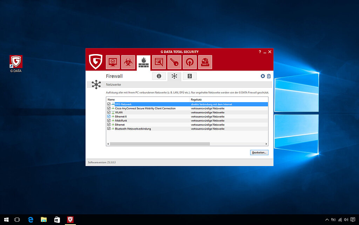Viewport: 359px width, 225px height.
Task: Click the help question mark
Action: (260, 52)
